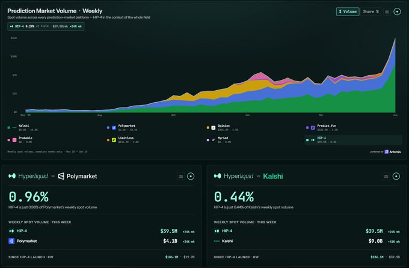Viewport: 409px width, 268px height.
Task: Click the Myriad logo icon in legend
Action: click(x=214, y=140)
